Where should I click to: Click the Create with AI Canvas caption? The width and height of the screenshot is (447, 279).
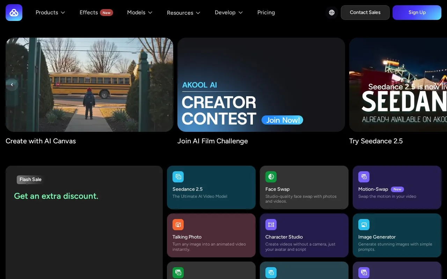[41, 141]
